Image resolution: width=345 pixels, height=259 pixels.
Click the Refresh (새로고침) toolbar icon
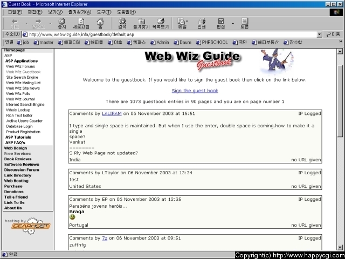[x=81, y=23]
